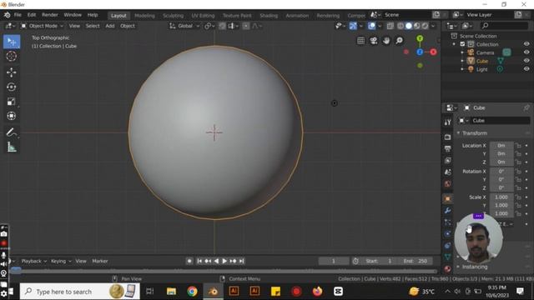Jump to the first frame
Image resolution: width=534 pixels, height=300 pixels.
199,261
